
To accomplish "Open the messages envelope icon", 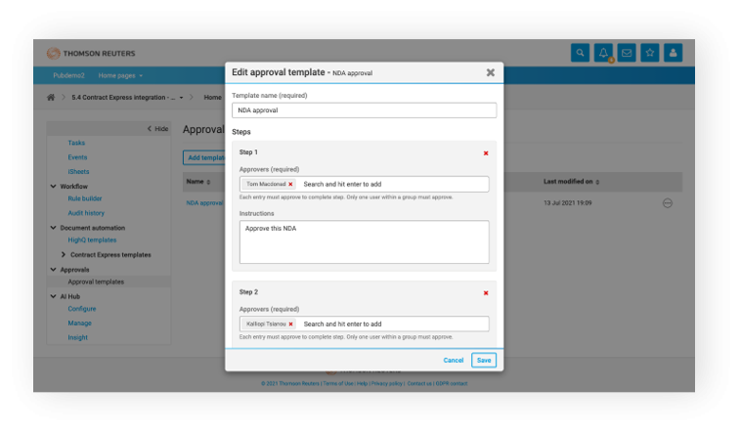I will [x=627, y=53].
